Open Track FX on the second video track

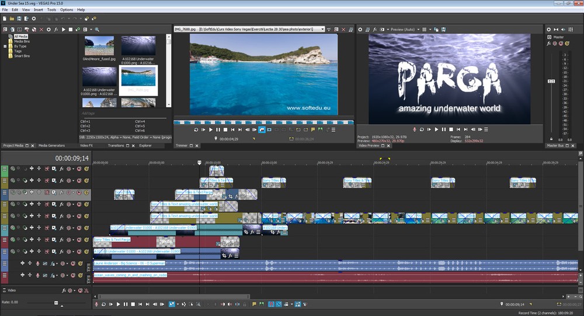point(61,181)
